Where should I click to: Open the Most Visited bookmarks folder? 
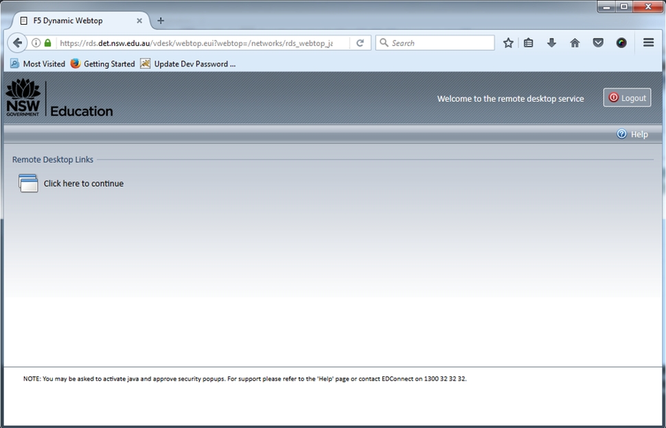(x=38, y=64)
